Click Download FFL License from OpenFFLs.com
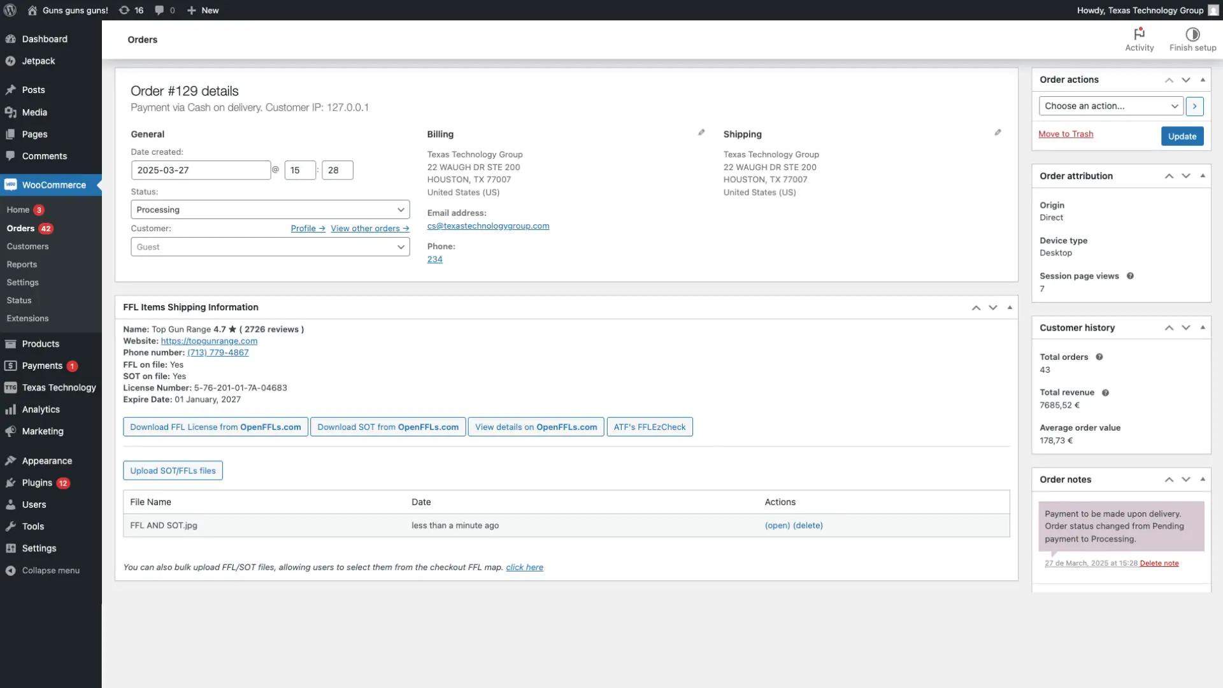Image resolution: width=1223 pixels, height=688 pixels. point(215,427)
